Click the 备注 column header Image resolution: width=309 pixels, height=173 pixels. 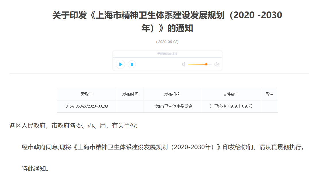point(269,94)
